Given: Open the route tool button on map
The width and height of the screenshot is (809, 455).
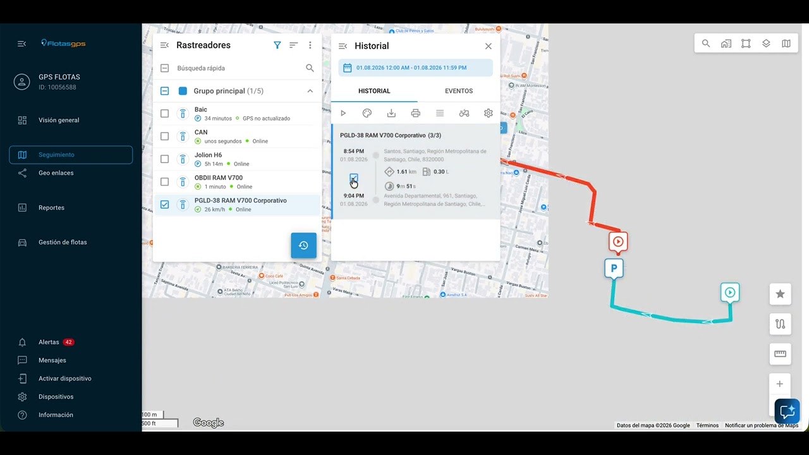Looking at the screenshot, I should tap(781, 324).
